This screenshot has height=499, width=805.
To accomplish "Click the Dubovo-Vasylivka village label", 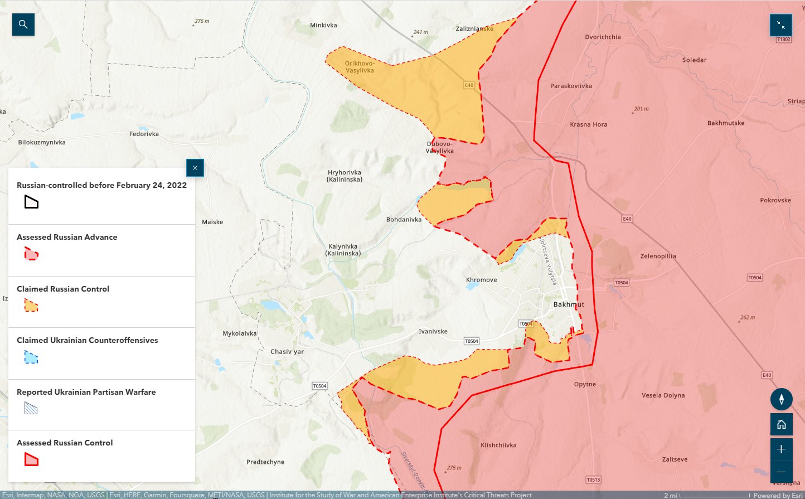I will (x=440, y=147).
